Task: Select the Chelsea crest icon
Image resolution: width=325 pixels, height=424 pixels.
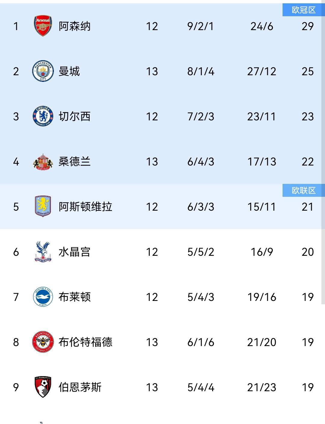Action: [x=43, y=117]
